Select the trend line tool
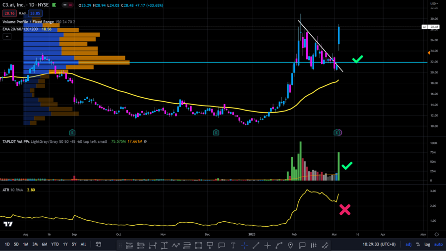Viewport: 446px width, 251px height. 256,246
